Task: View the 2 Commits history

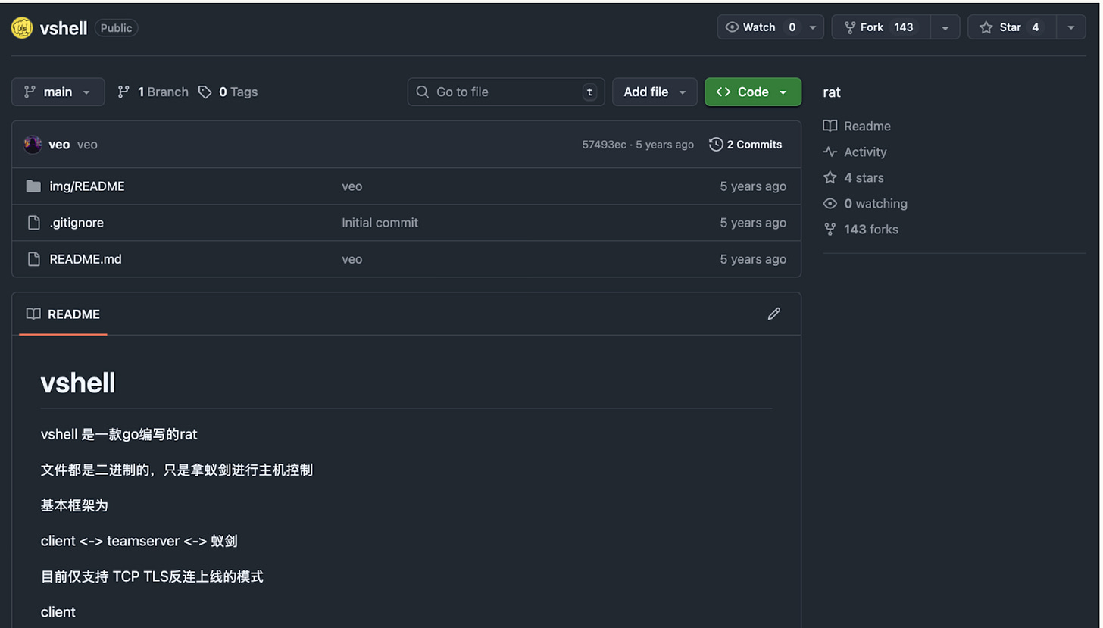Action: coord(745,144)
